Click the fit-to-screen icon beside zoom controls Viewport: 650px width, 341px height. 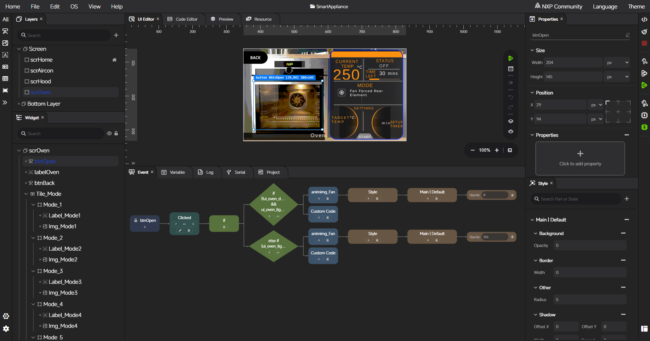[x=510, y=150]
